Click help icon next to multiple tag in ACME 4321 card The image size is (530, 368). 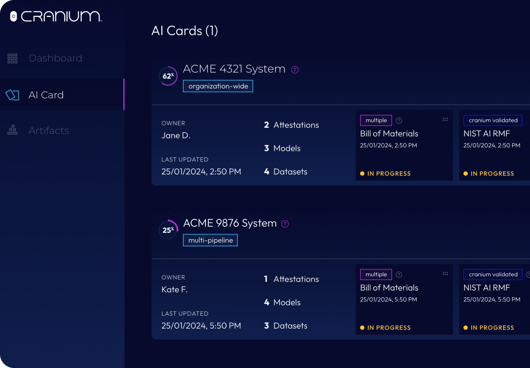[399, 121]
